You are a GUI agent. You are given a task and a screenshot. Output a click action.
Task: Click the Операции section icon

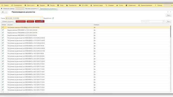pyautogui.click(x=106, y=5)
